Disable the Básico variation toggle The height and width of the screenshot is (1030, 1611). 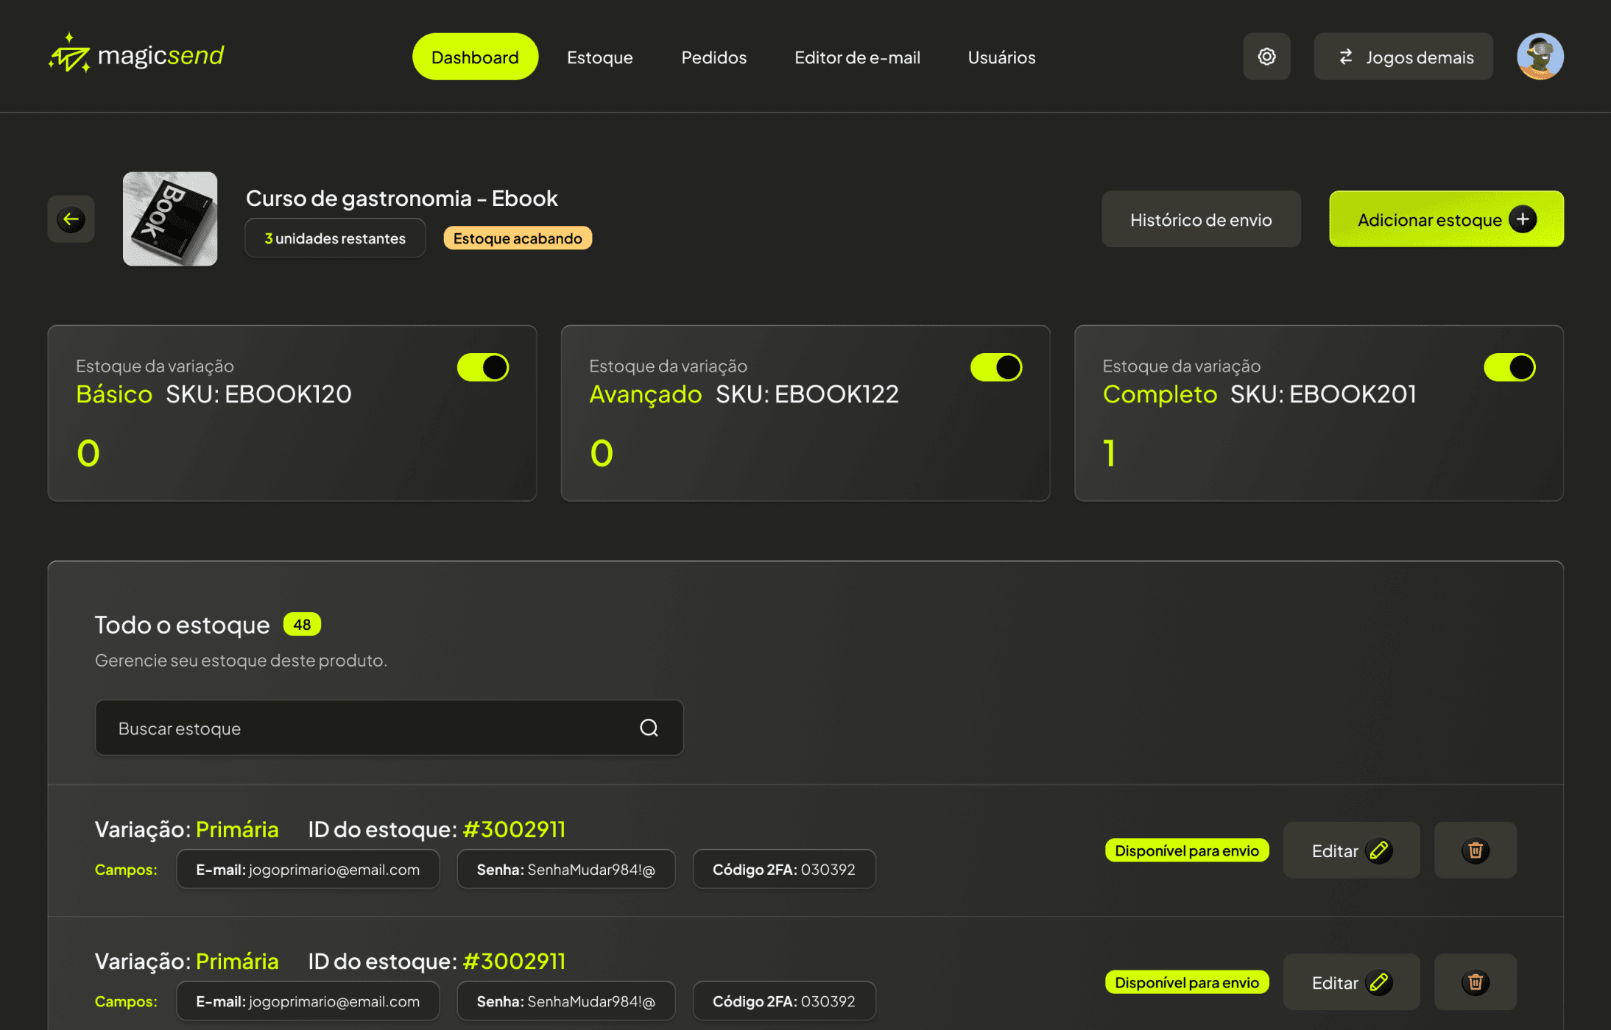[x=483, y=367]
